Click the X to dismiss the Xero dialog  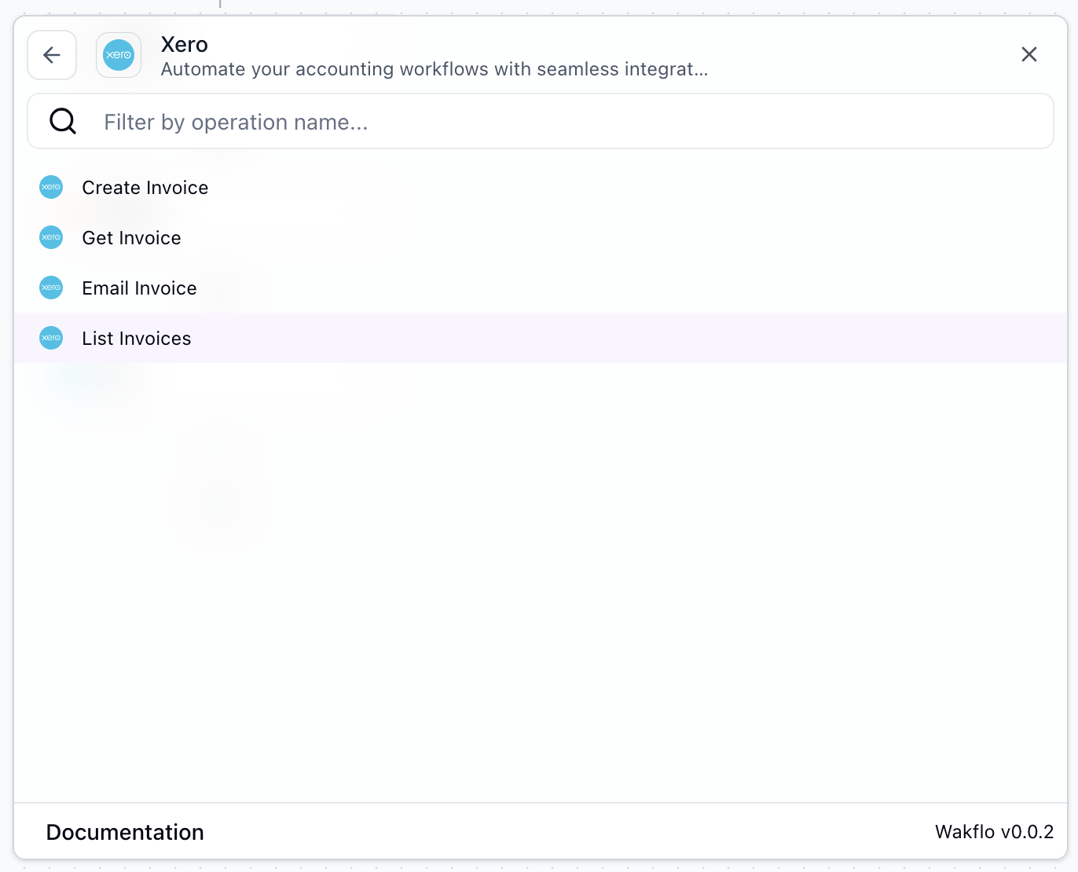click(x=1029, y=54)
